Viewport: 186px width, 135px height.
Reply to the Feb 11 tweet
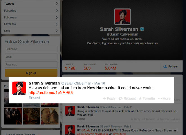pyautogui.click(x=135, y=119)
